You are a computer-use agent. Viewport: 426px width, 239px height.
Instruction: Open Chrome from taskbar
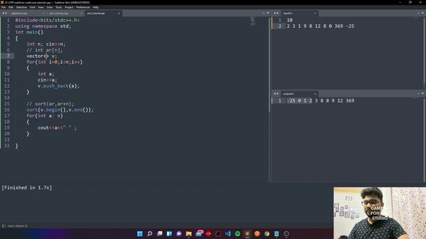267,234
